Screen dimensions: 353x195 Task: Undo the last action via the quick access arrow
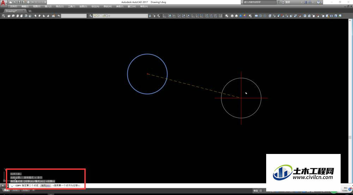tap(33, 2)
